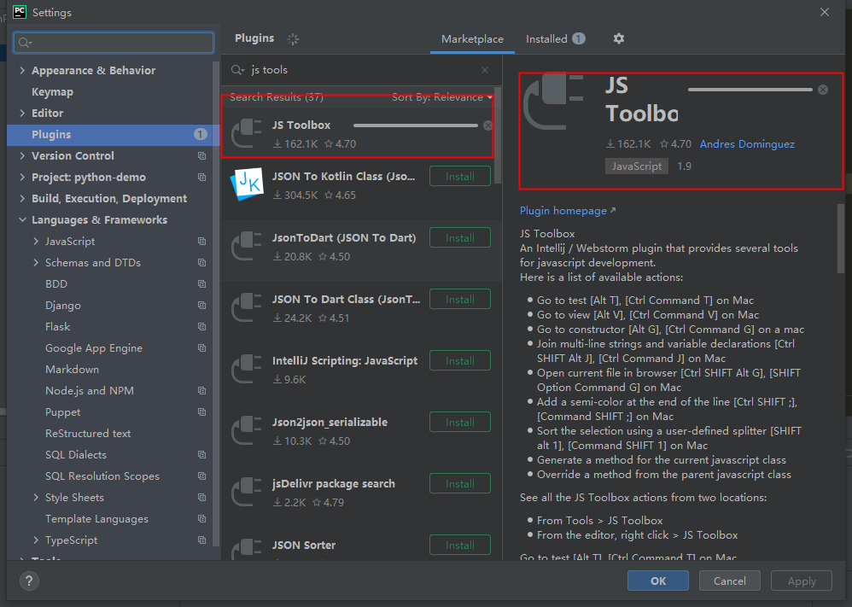
Task: Click the jsDelivr package search plugin icon
Action: [247, 491]
